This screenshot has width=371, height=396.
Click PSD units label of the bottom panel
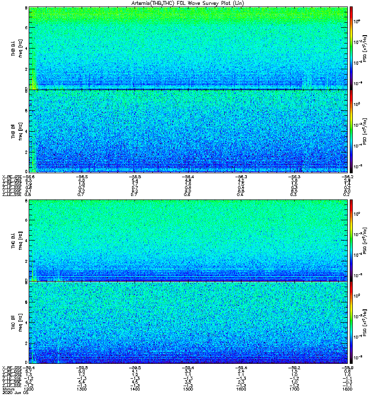[x=365, y=323]
